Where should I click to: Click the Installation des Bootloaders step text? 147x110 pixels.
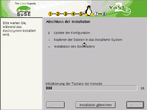(74, 46)
